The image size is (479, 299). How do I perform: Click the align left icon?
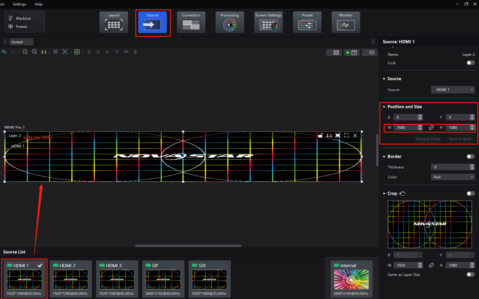click(89, 52)
